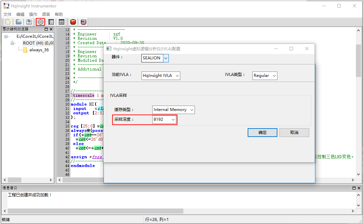Screen dimensions: 363x224
Task: Click the signal list view icon
Action: click(x=51, y=22)
